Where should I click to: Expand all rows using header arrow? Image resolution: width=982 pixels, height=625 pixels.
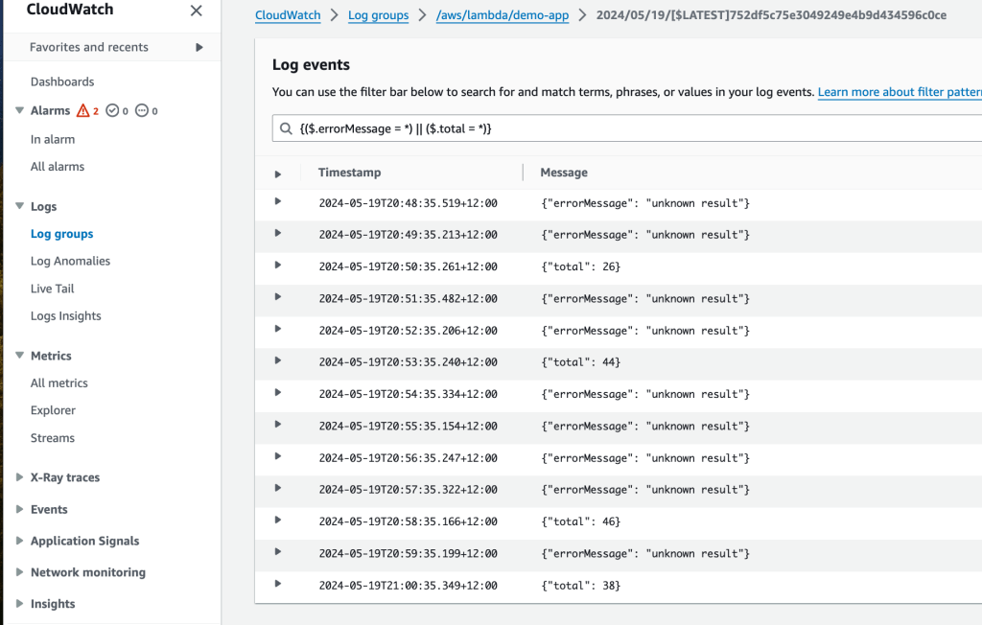coord(278,174)
